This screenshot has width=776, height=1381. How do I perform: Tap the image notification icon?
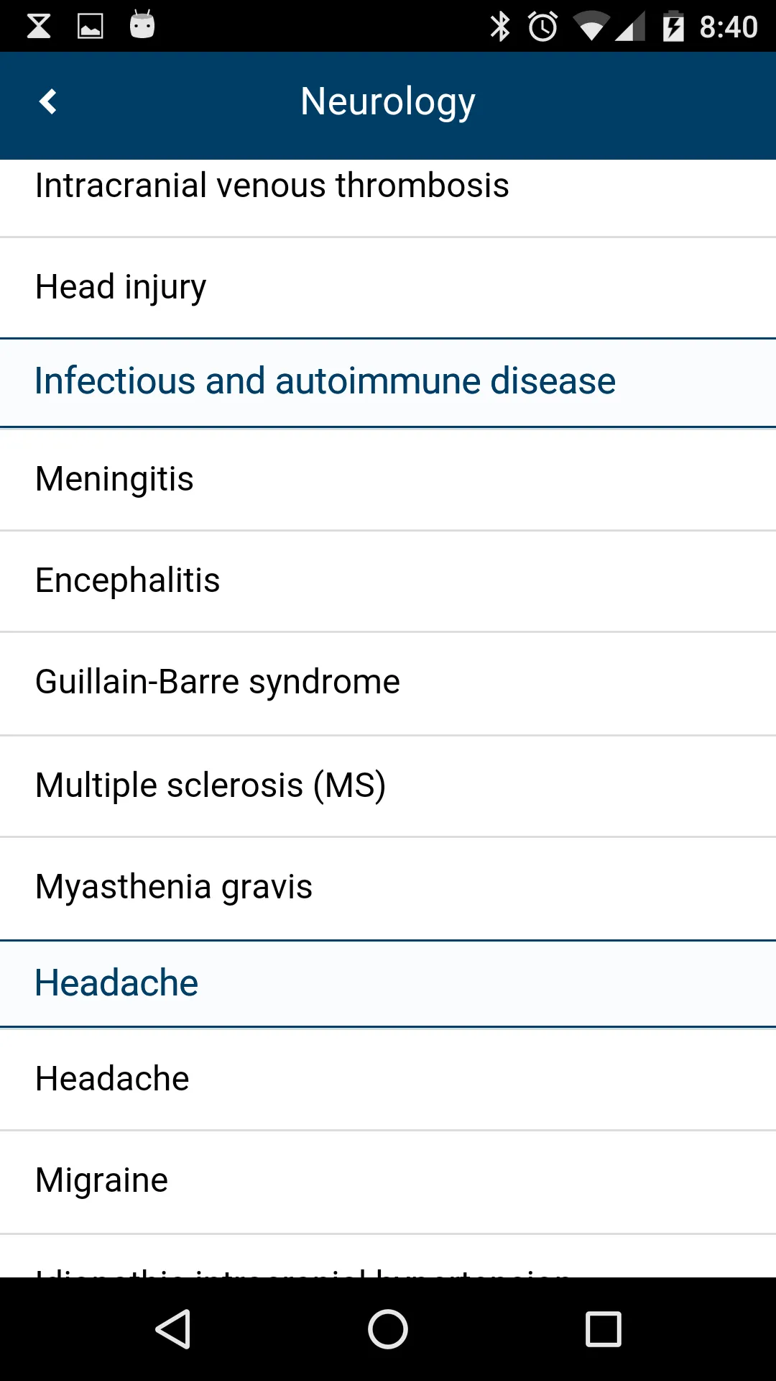(91, 27)
